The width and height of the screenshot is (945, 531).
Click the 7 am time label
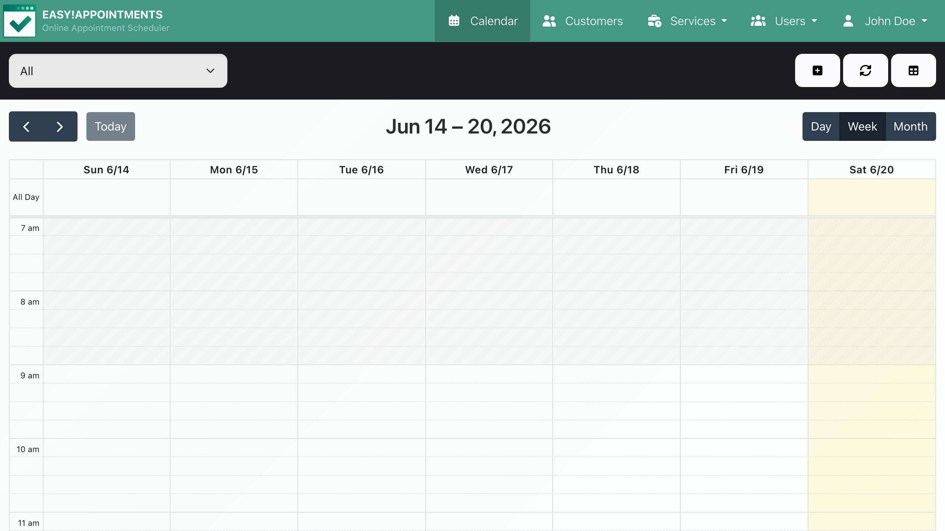click(30, 228)
